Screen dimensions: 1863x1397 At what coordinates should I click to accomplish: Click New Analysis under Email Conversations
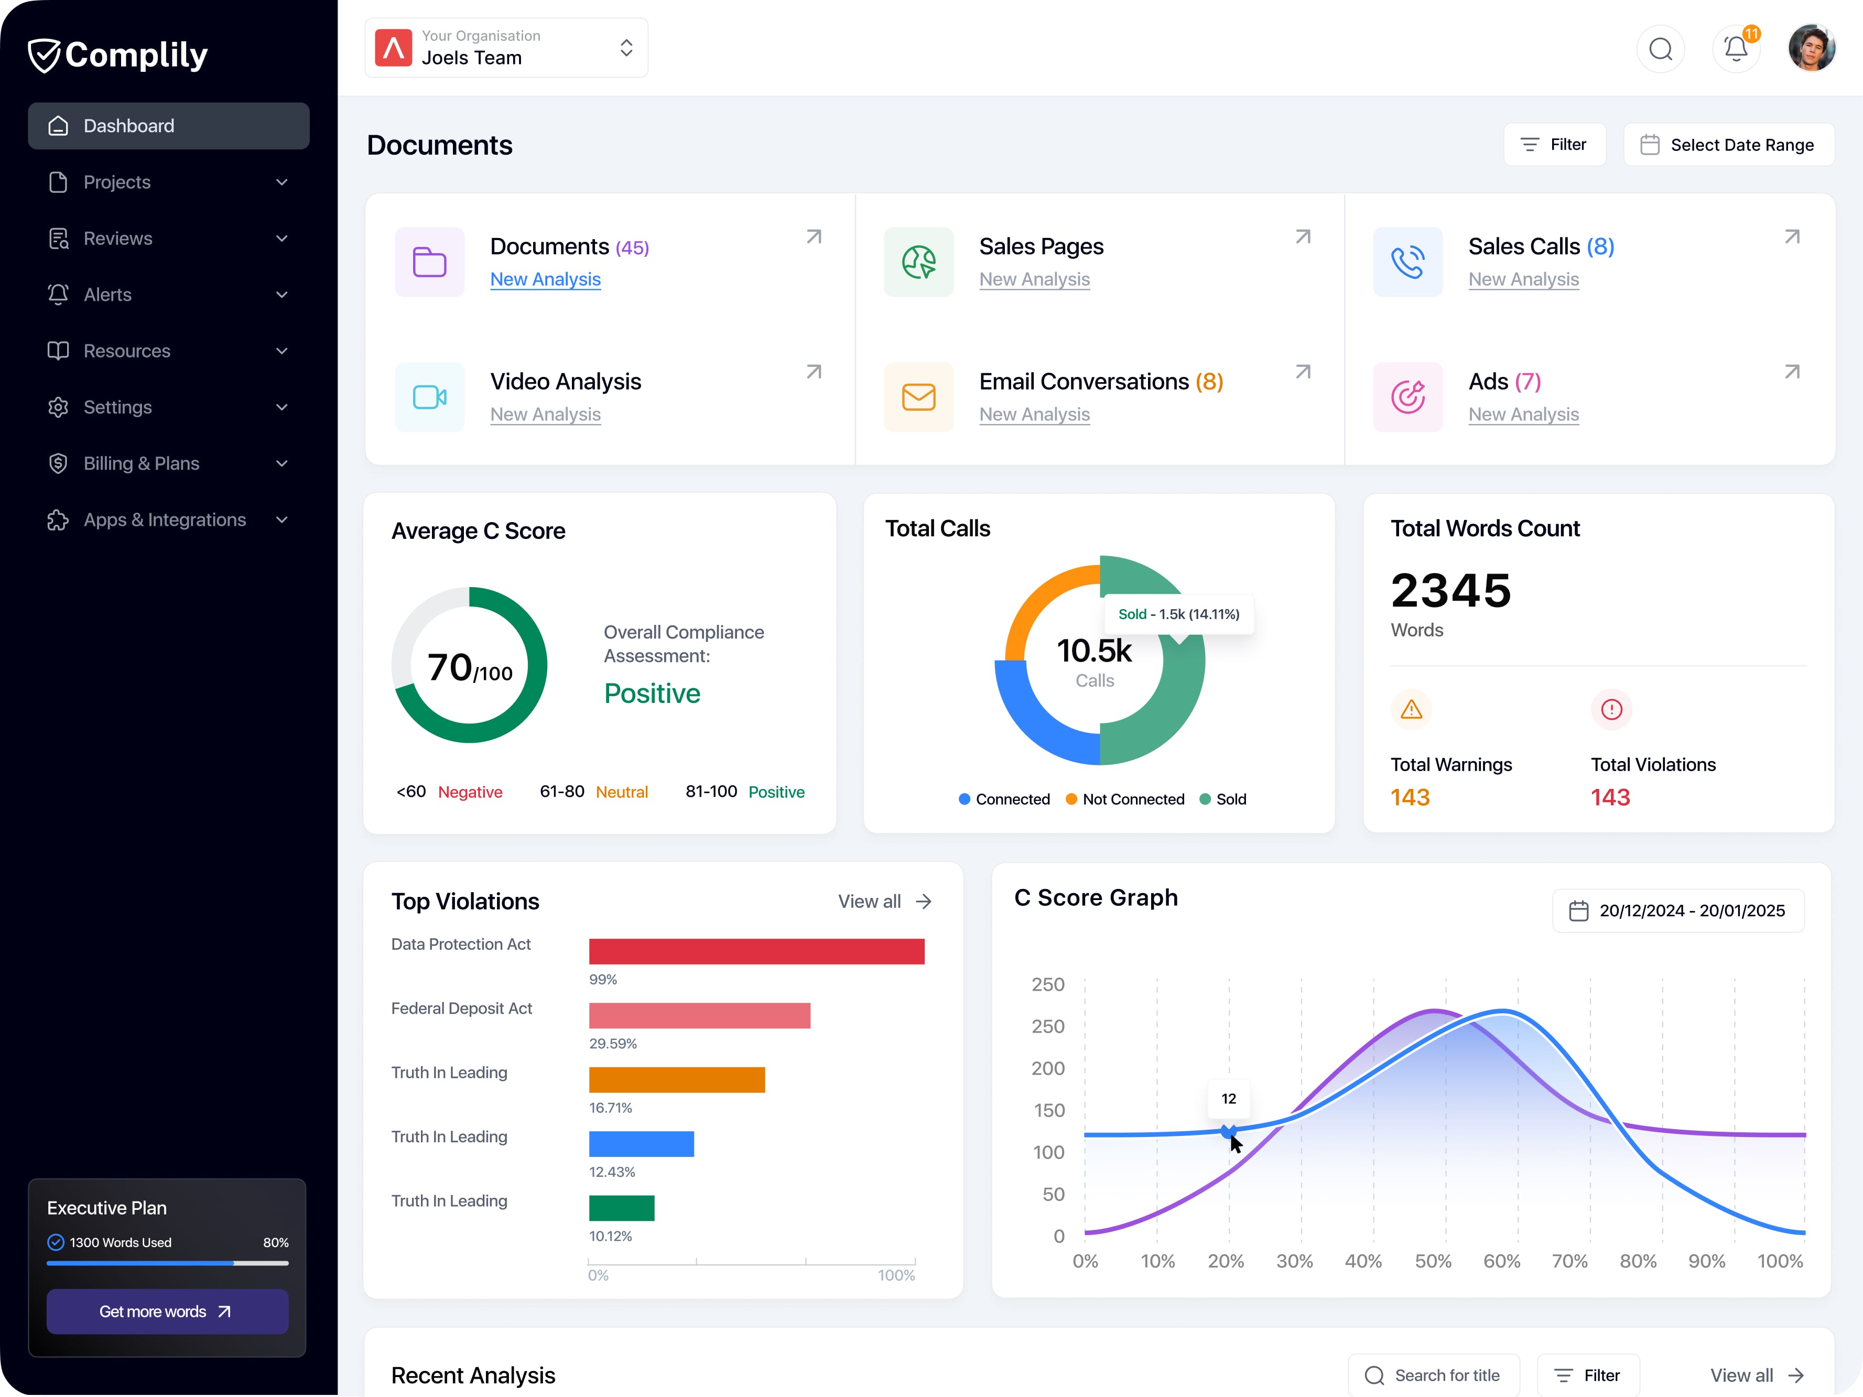[1034, 414]
